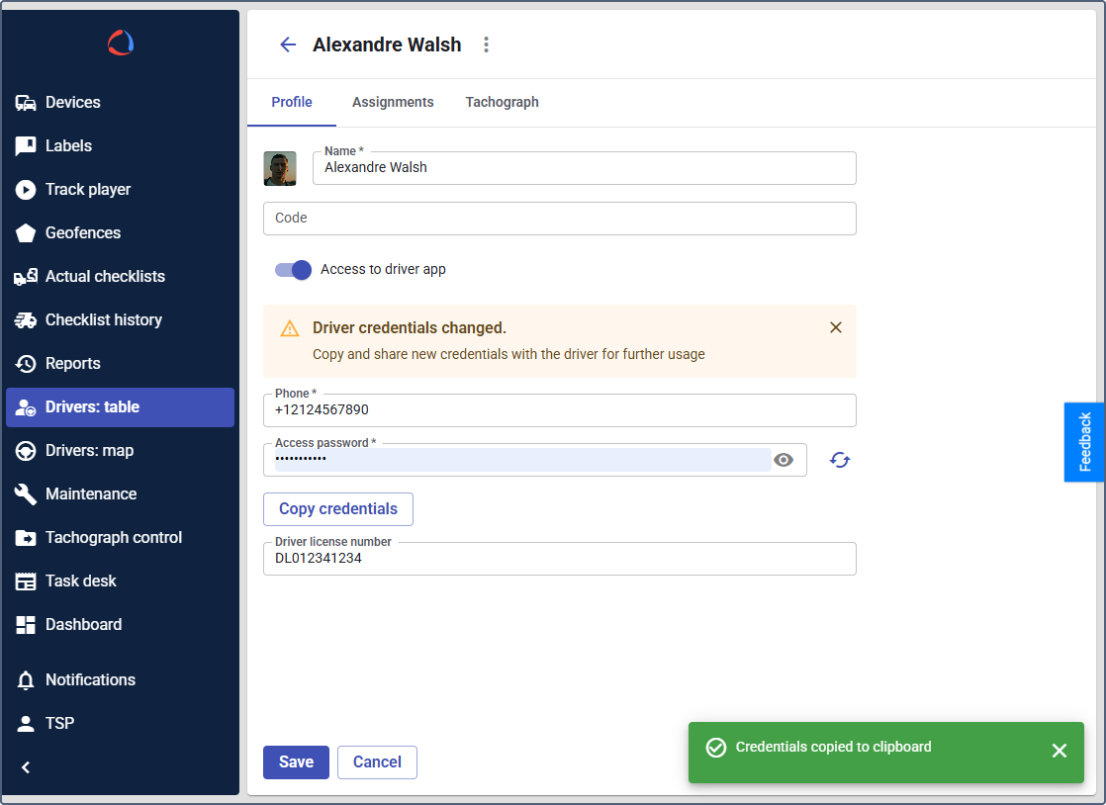1106x805 pixels.
Task: Save the driver profile changes
Action: pyautogui.click(x=296, y=762)
